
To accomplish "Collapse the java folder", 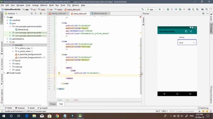I will 7,23.
